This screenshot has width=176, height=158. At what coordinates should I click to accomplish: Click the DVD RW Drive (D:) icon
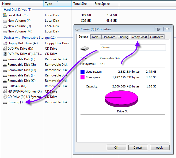[5, 49]
